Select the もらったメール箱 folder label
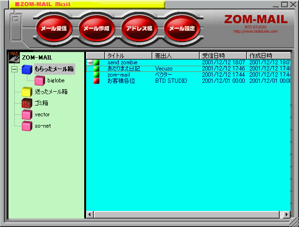 (x=54, y=69)
